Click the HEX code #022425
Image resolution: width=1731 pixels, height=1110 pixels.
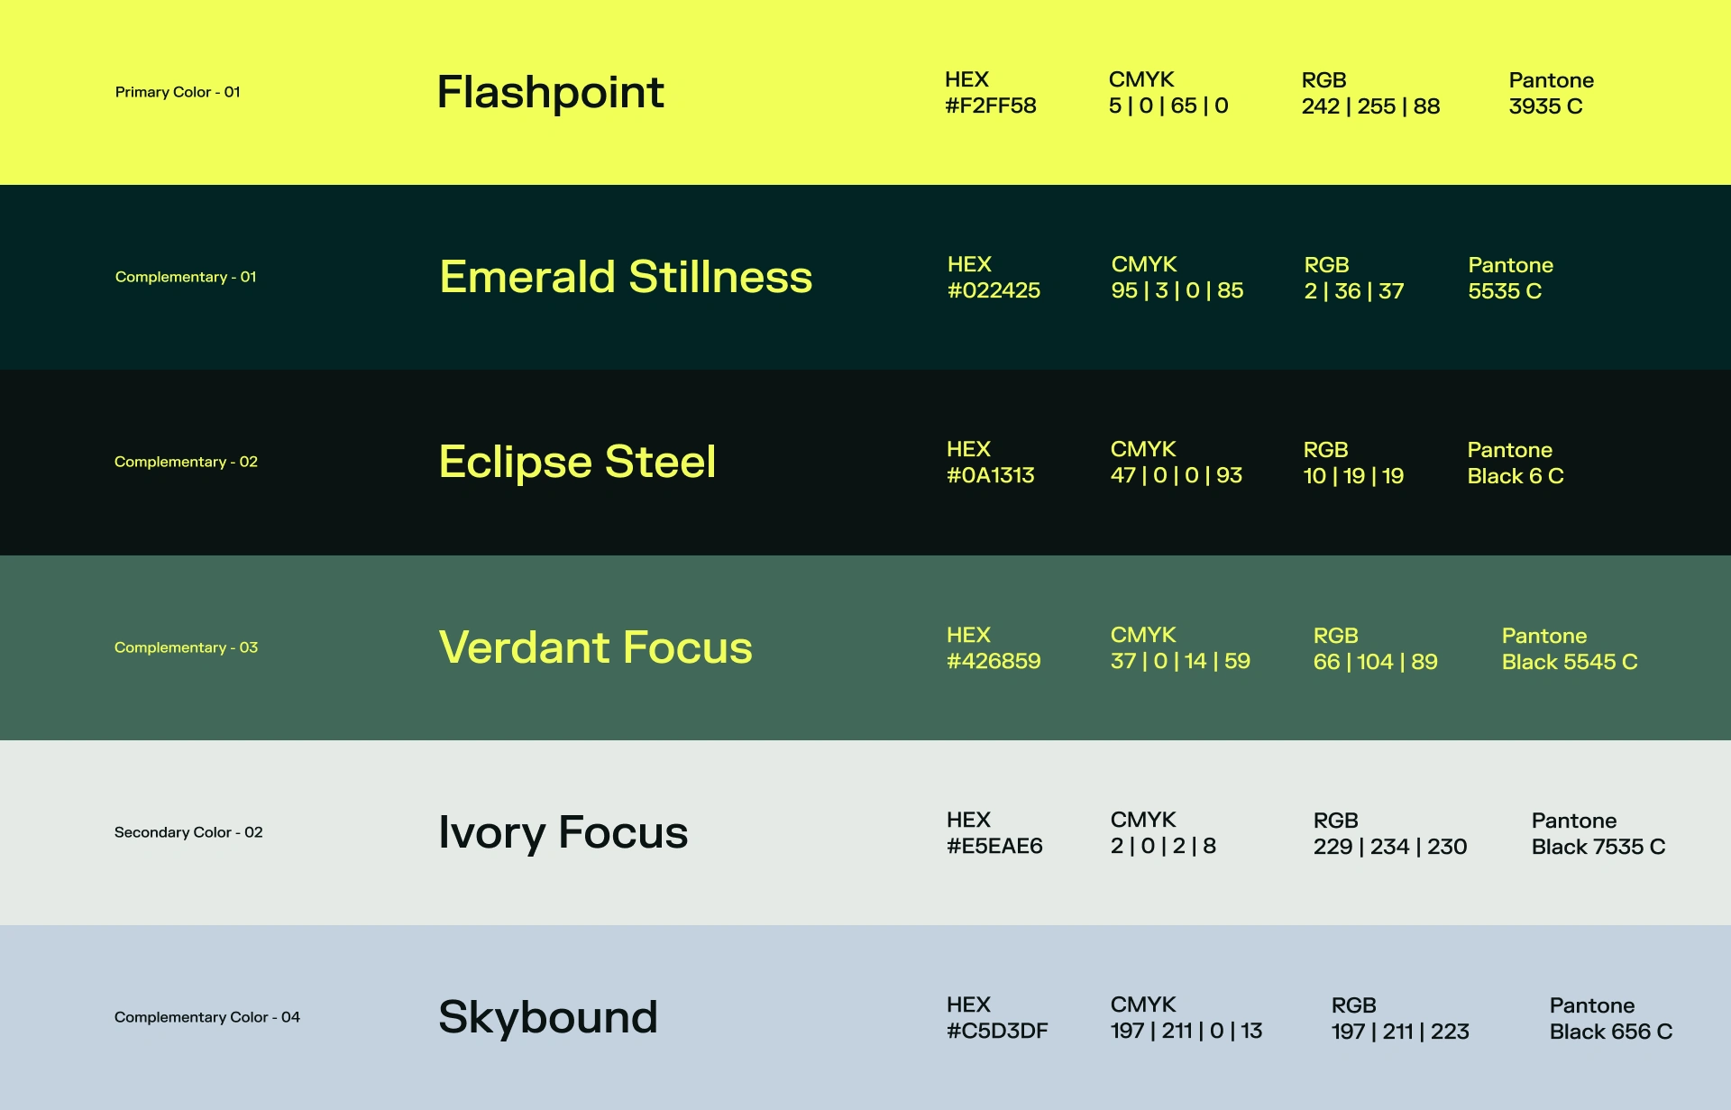pyautogui.click(x=994, y=290)
